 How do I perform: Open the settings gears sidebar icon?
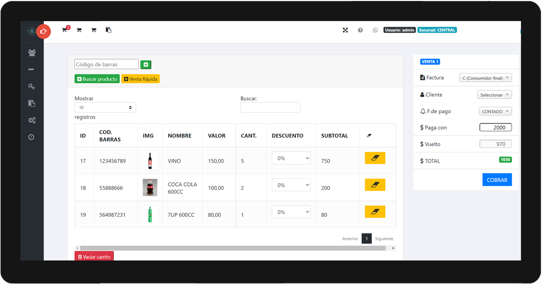click(x=32, y=120)
